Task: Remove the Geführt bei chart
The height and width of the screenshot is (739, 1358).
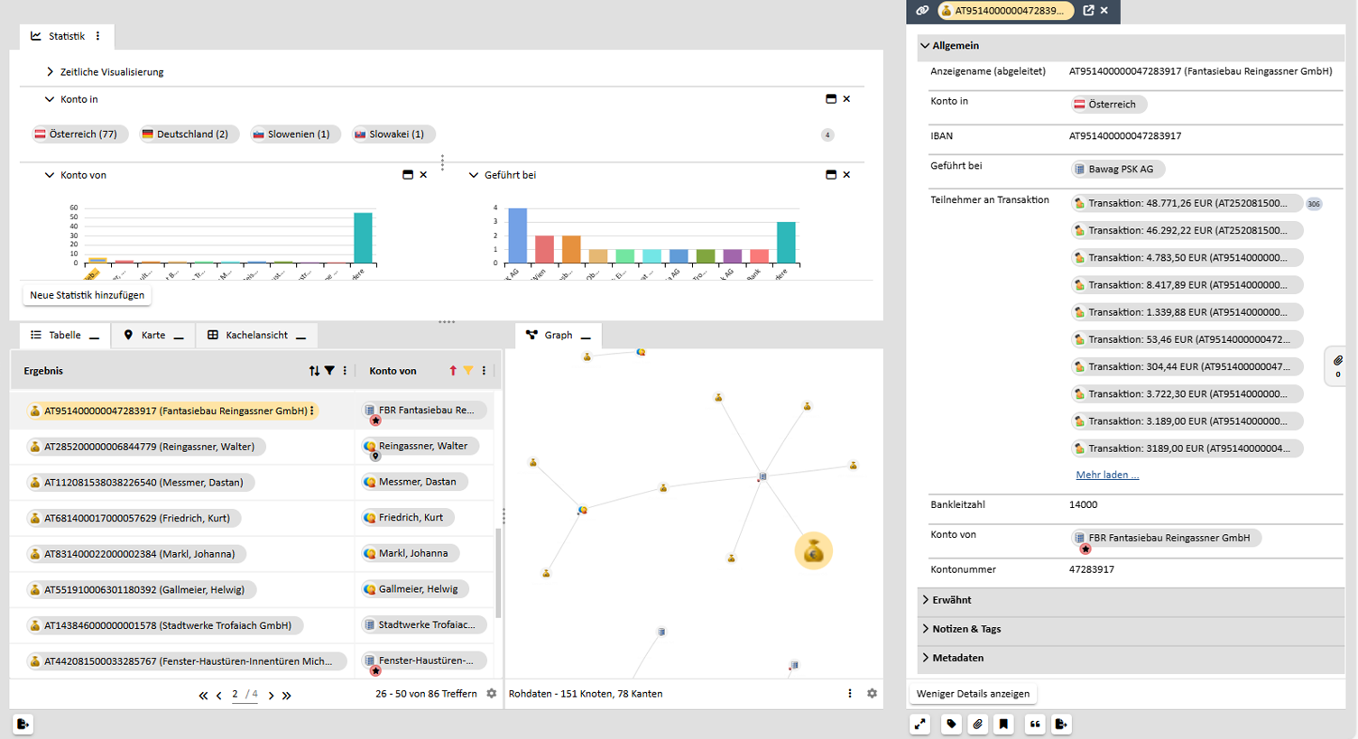Action: [846, 175]
